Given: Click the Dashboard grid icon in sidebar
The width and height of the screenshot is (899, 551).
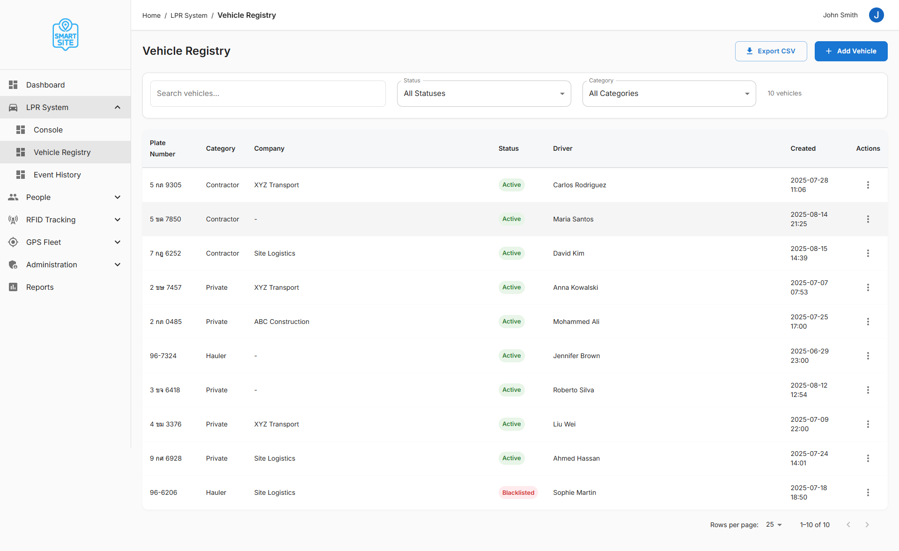Looking at the screenshot, I should click(x=13, y=85).
